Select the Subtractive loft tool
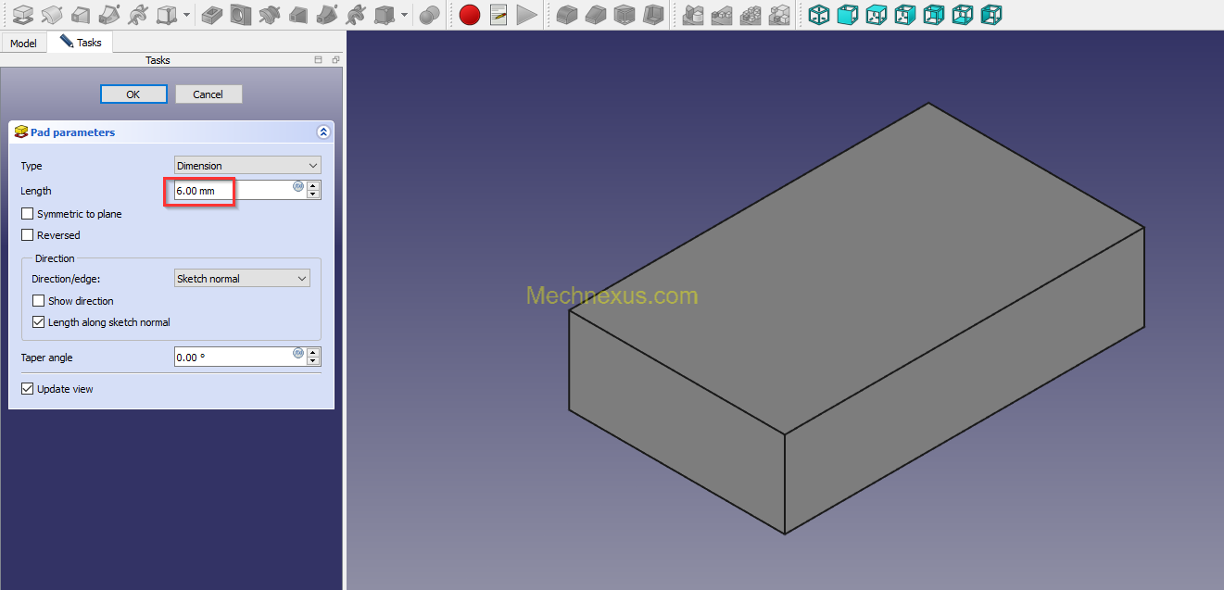Image resolution: width=1224 pixels, height=590 pixels. pyautogui.click(x=298, y=15)
